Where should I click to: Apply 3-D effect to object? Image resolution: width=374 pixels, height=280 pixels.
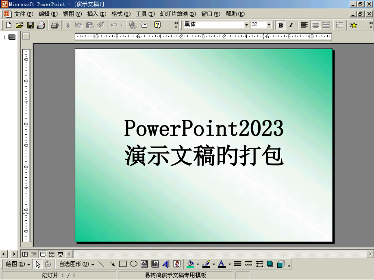click(x=281, y=264)
